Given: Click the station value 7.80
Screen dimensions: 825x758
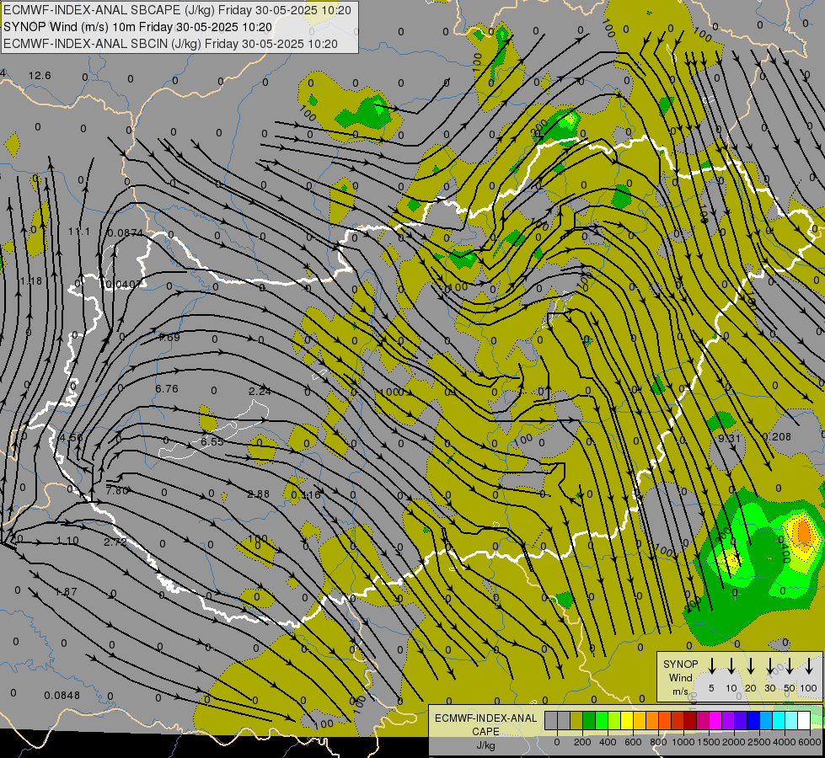Looking at the screenshot, I should 117,490.
